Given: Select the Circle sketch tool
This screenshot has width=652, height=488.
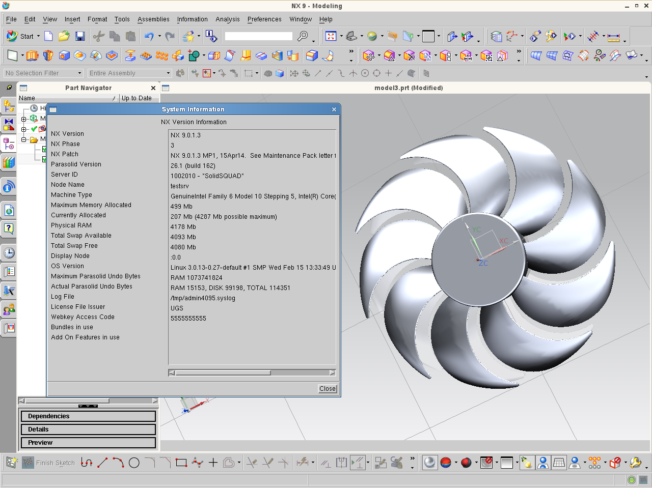Looking at the screenshot, I should pyautogui.click(x=134, y=463).
